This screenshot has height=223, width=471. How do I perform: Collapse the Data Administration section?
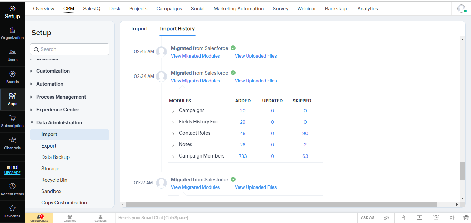coord(32,122)
